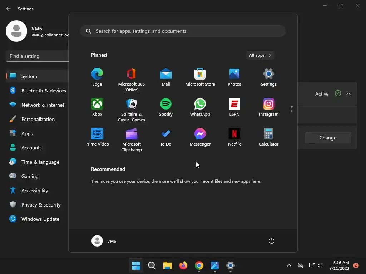Screen dimensions: 366x274
Task: Launch Spotify from pinned apps
Action: [166, 107]
